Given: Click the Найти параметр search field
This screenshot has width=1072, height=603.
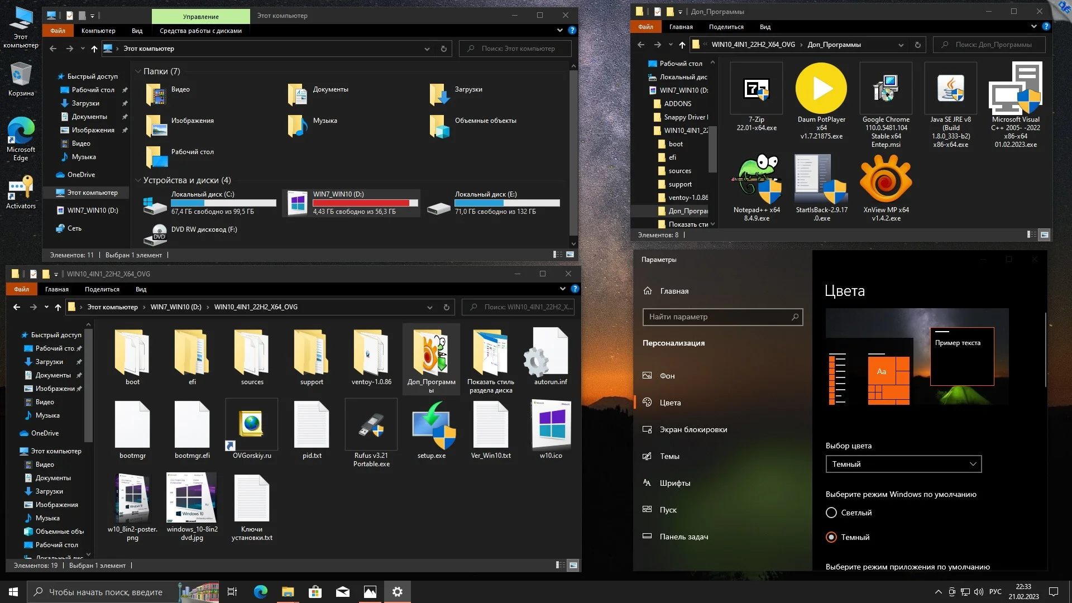Looking at the screenshot, I should (x=717, y=317).
